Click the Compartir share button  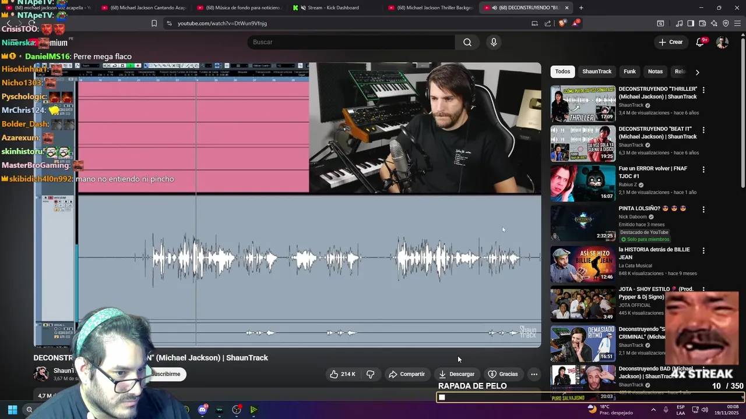point(407,374)
